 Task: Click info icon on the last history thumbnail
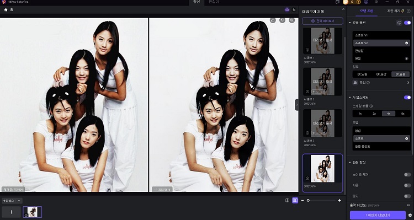coord(307,178)
